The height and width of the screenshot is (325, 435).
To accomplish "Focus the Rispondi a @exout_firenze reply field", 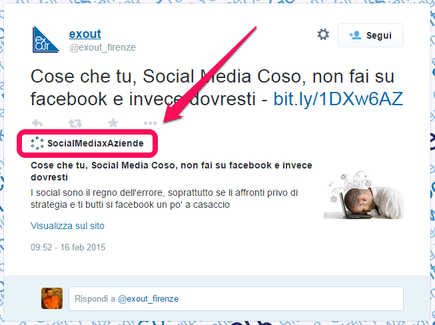I will click(236, 299).
